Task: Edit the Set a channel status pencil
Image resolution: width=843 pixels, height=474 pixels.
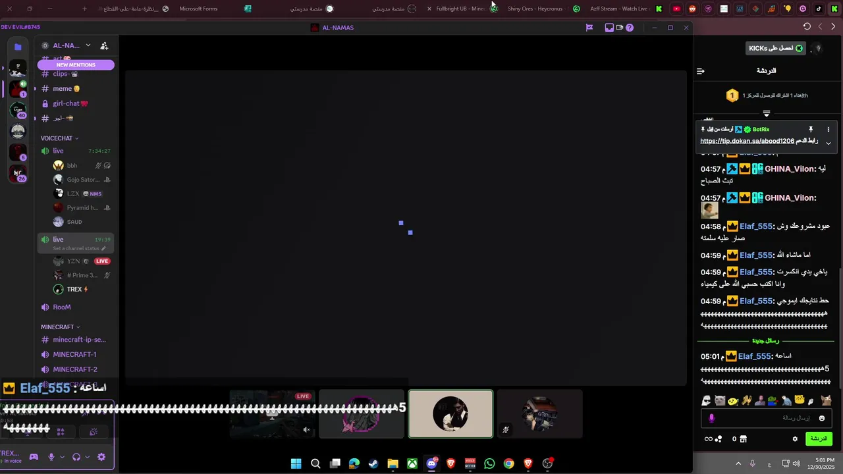Action: point(103,249)
